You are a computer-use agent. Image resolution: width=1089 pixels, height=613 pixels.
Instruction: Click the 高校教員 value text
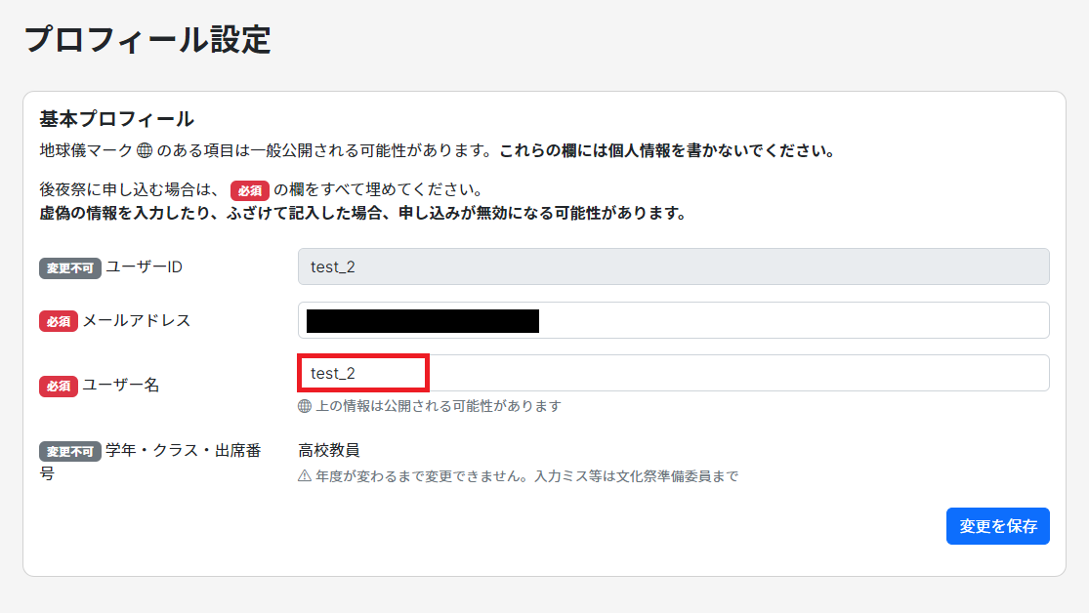pos(329,450)
